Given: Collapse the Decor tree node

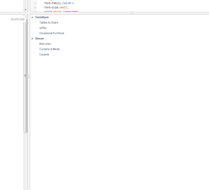Looking at the screenshot, I should [x=32, y=39].
